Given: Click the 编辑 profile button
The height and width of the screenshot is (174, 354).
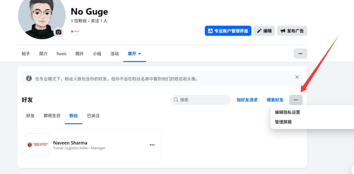Looking at the screenshot, I should (x=264, y=31).
